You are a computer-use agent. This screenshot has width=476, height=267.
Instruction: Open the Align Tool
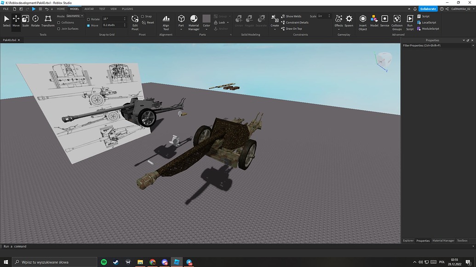point(166,21)
